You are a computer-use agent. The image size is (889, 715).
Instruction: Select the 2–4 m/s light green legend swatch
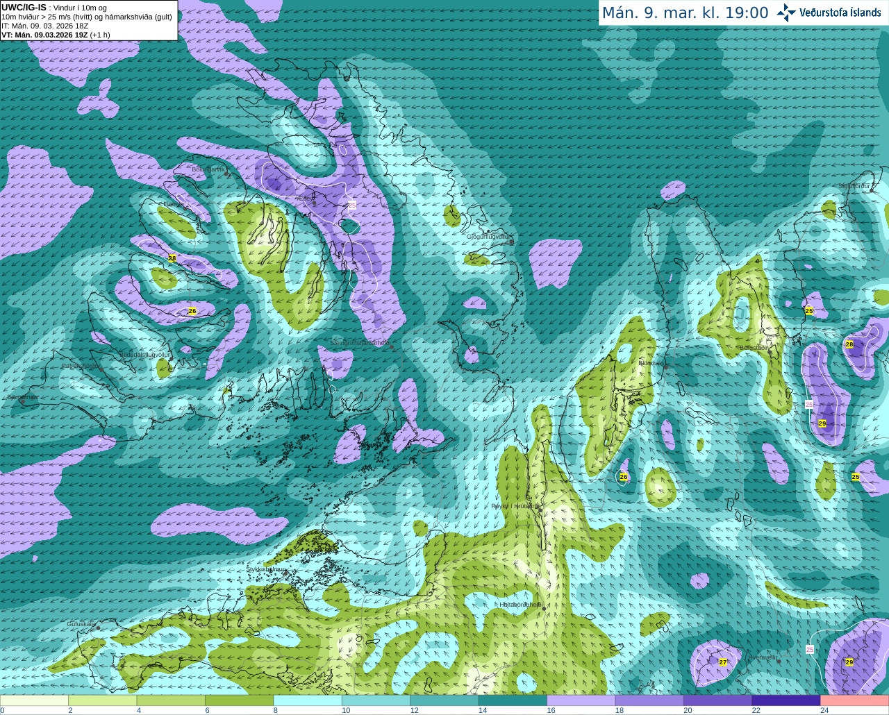point(103,700)
